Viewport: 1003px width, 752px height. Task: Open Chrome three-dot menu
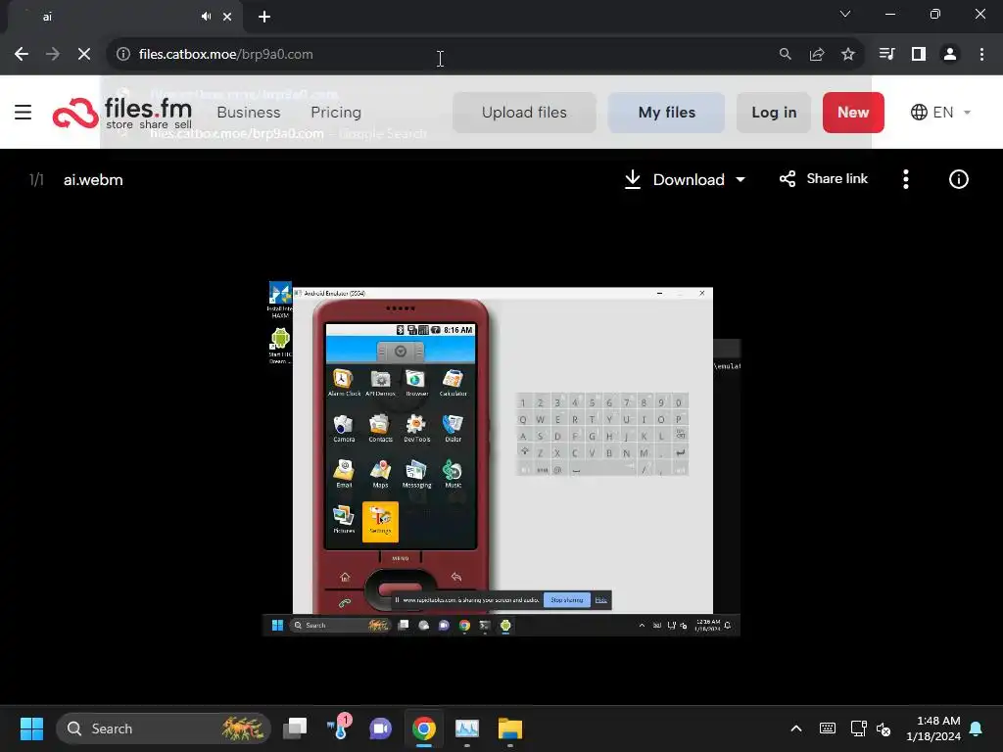pyautogui.click(x=981, y=55)
